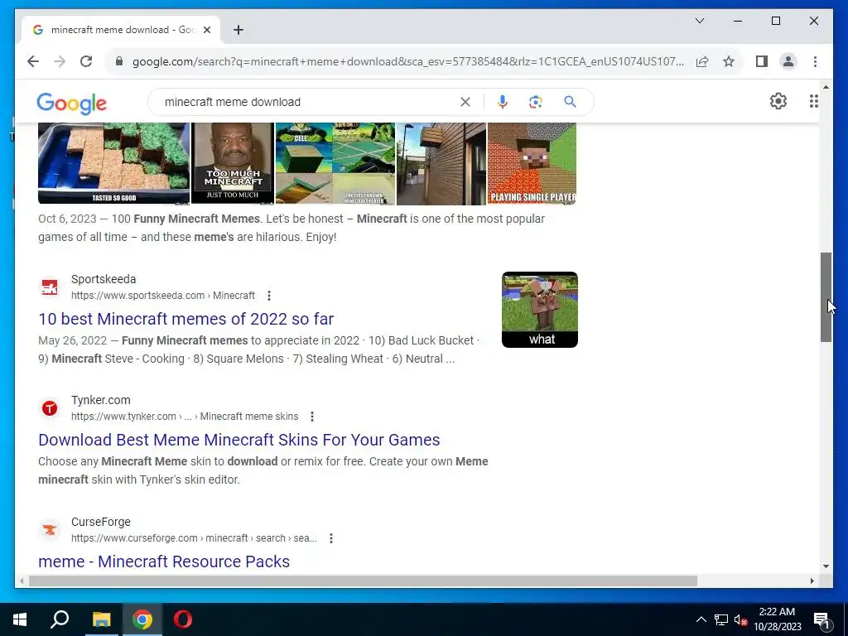Bookmark this tab with the star
Viewport: 848px width, 636px height.
pyautogui.click(x=729, y=61)
